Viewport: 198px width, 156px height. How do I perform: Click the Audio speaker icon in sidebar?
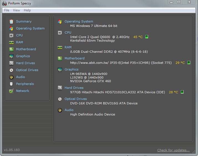click(x=11, y=77)
